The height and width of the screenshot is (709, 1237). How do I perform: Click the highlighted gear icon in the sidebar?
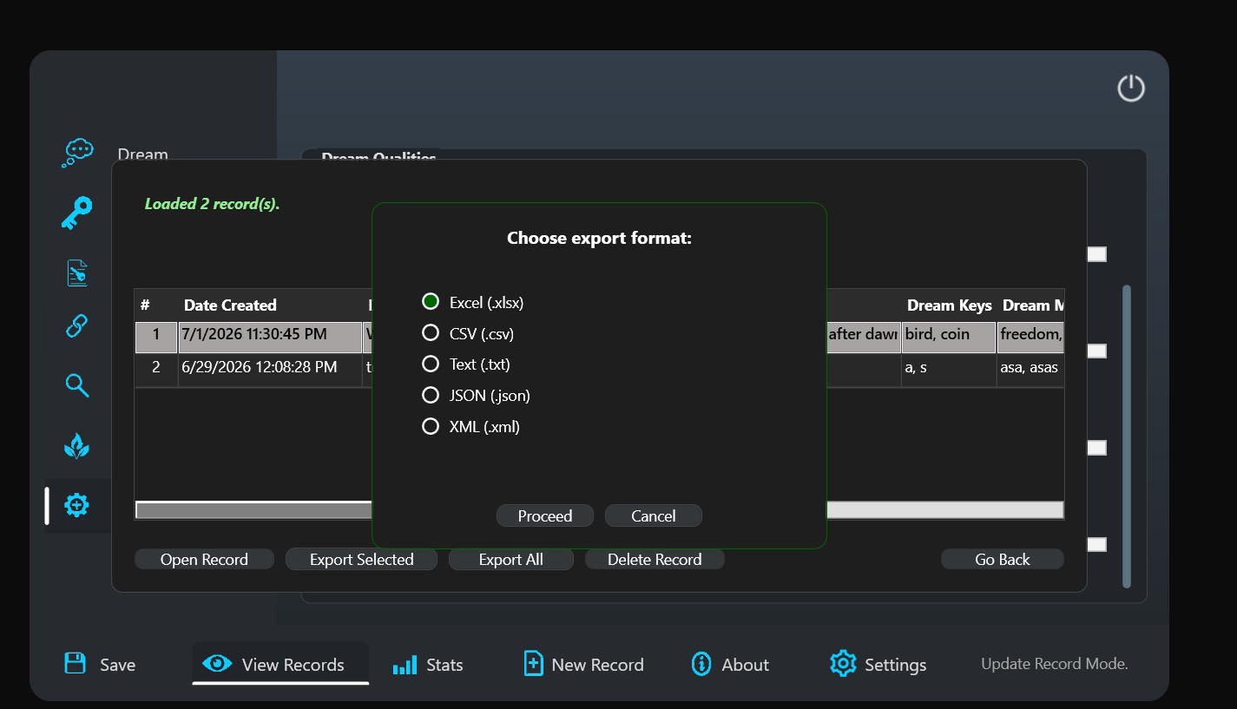[77, 505]
